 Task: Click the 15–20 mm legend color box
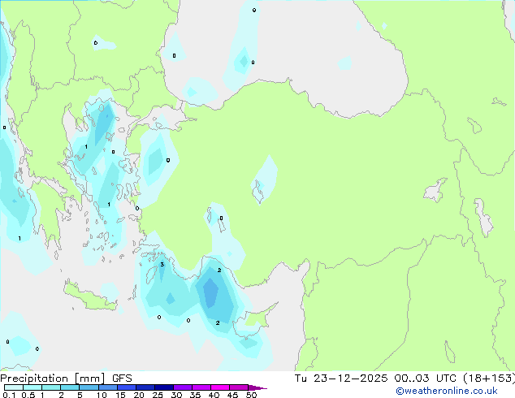pos(127,387)
